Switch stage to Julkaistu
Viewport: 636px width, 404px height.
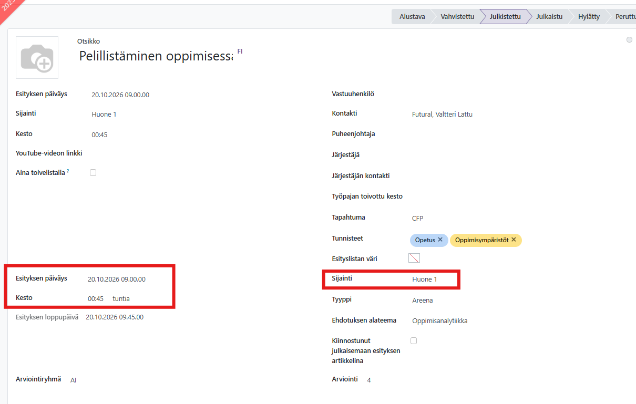(x=549, y=17)
